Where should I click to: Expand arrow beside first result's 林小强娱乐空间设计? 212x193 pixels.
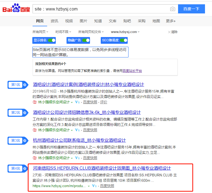(72, 103)
